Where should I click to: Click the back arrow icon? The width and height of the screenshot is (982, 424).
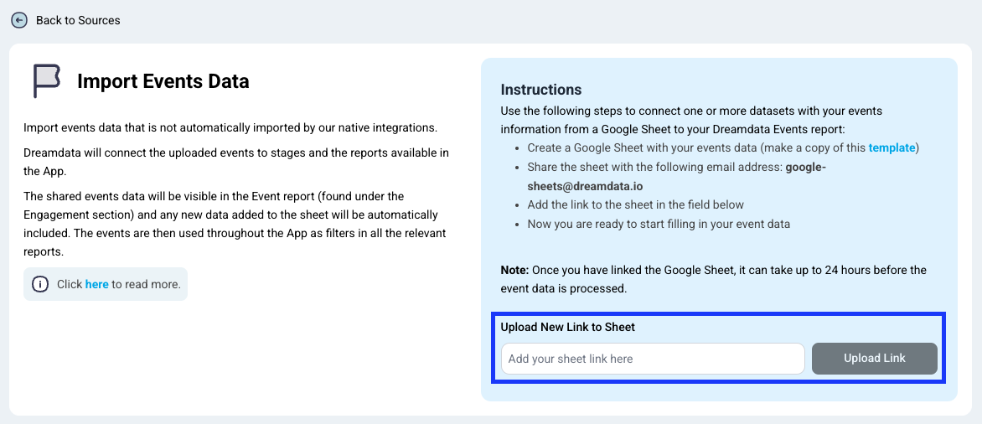(x=19, y=20)
